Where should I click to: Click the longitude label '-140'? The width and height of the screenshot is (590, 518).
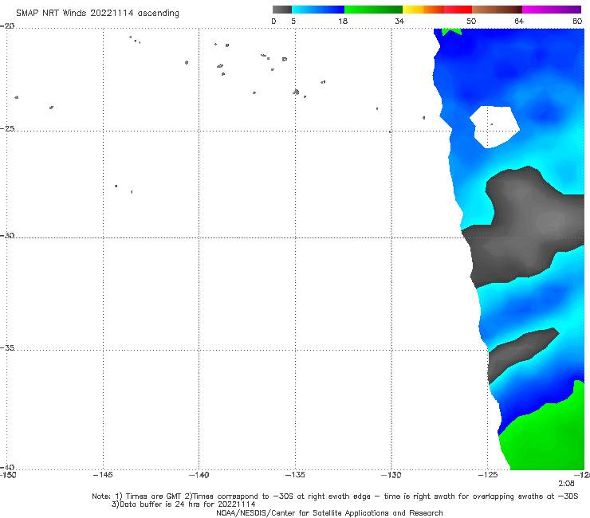coord(199,475)
